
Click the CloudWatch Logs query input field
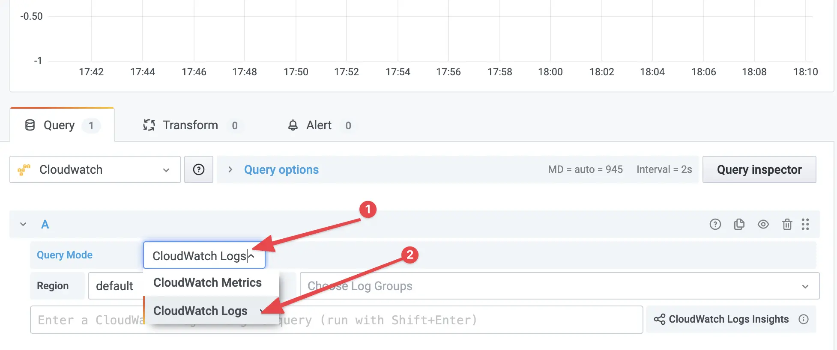tap(336, 320)
